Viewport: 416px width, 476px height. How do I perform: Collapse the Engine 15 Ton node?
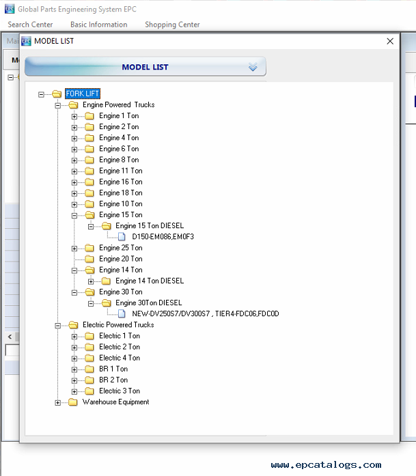point(74,215)
